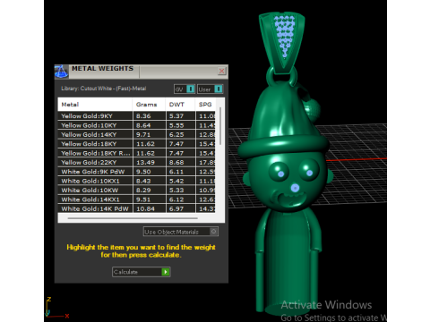Click the 10.84 grams value

point(145,208)
